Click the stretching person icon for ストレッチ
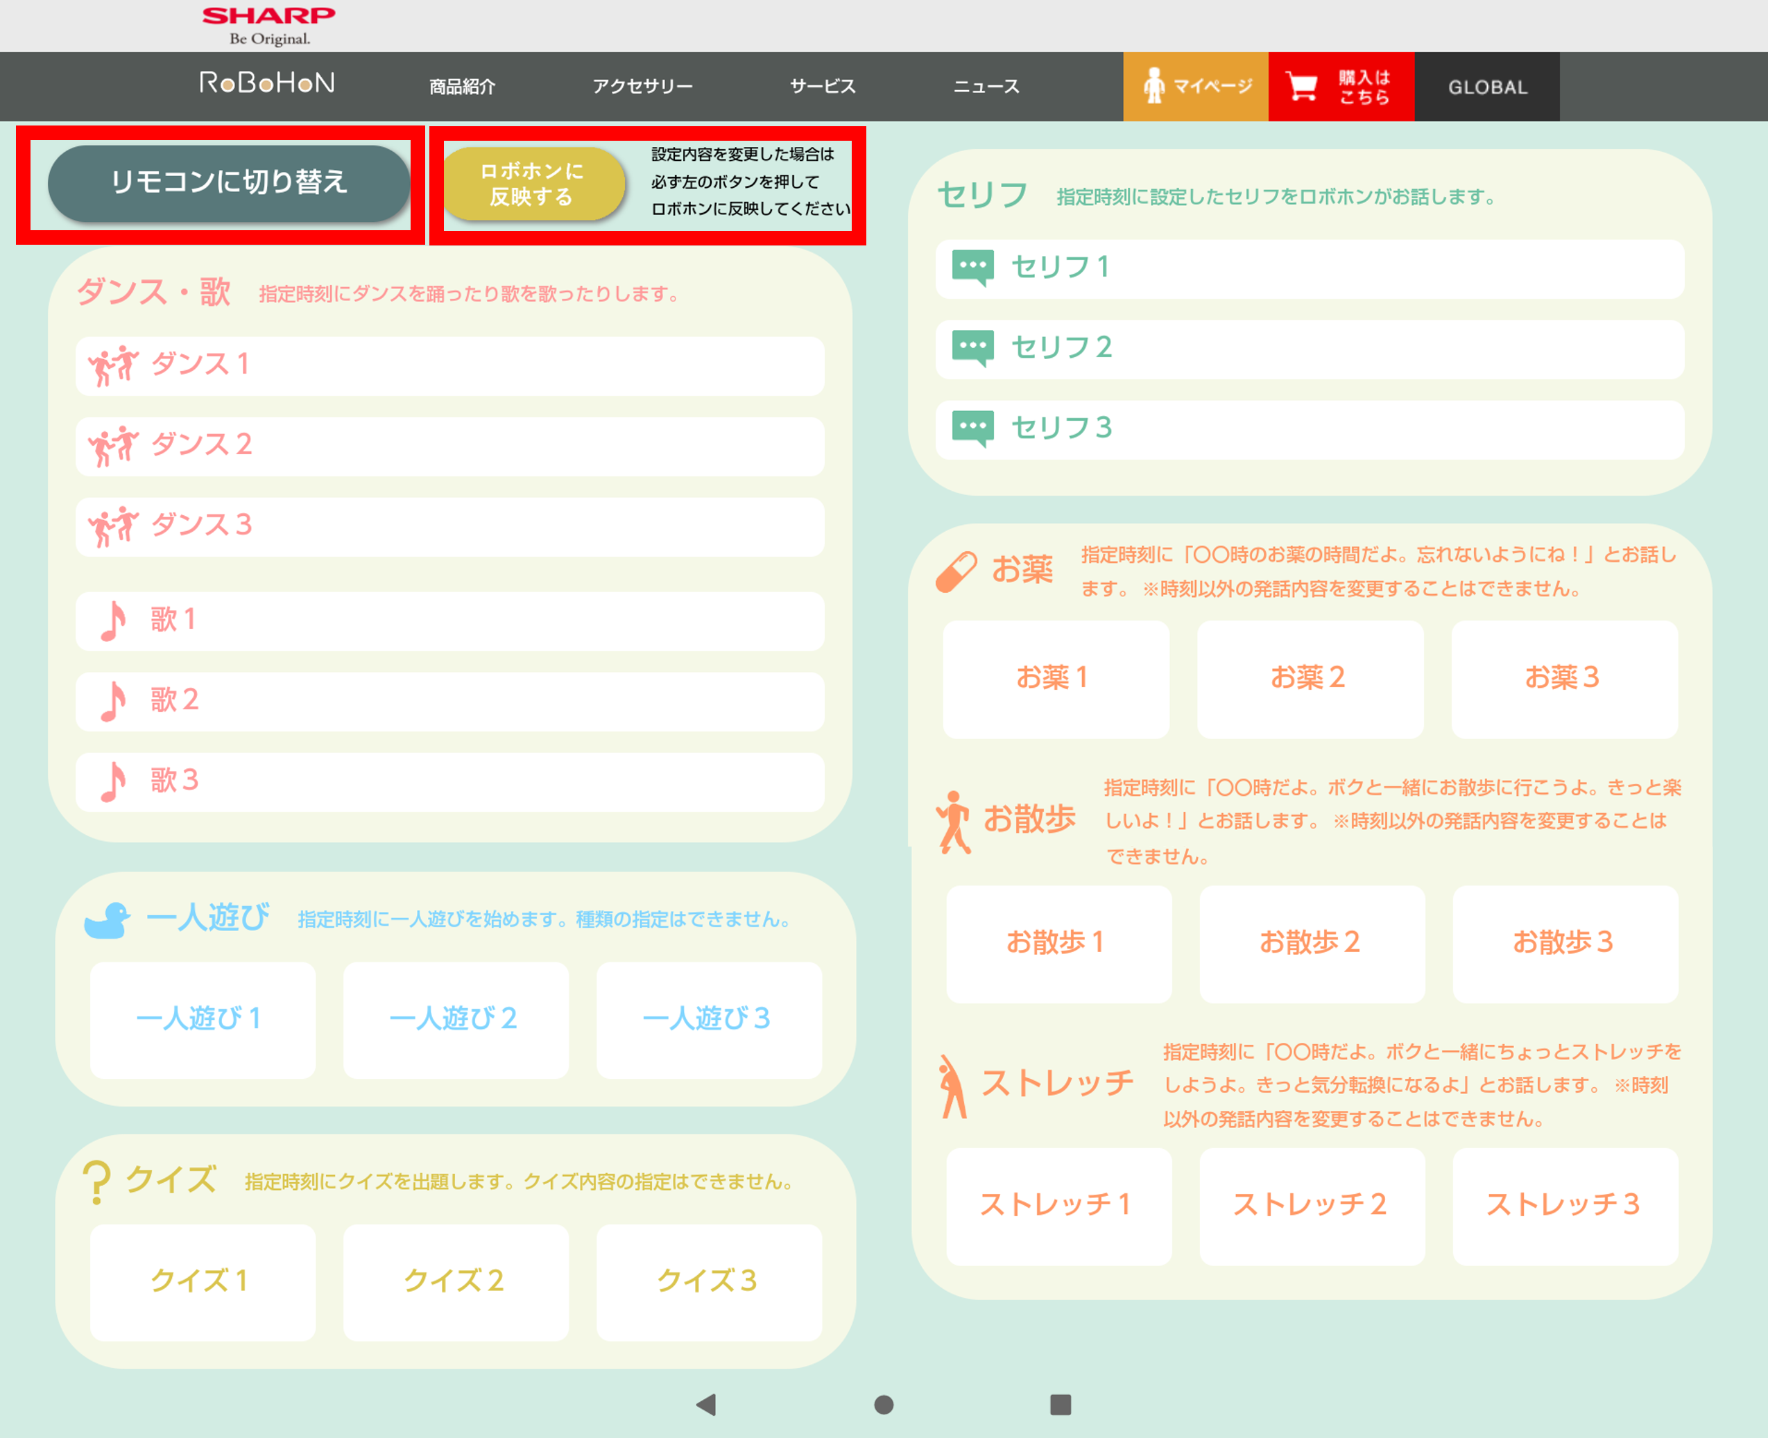The image size is (1768, 1438). pos(953,1086)
